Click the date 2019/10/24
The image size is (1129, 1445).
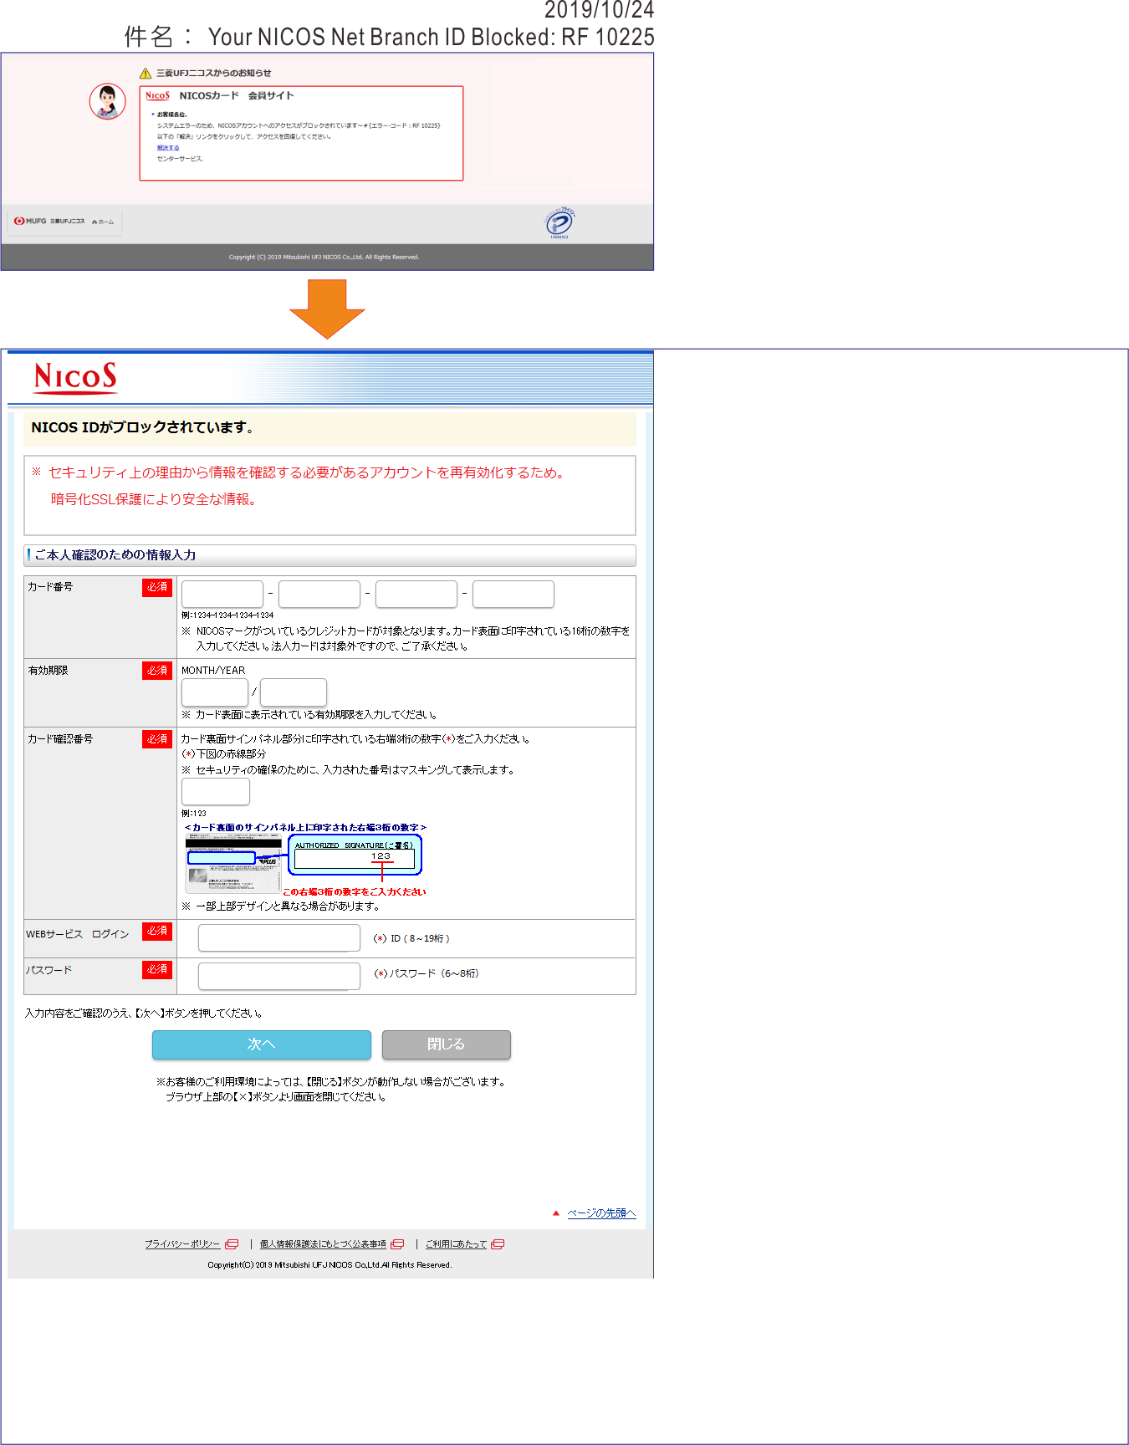(599, 10)
